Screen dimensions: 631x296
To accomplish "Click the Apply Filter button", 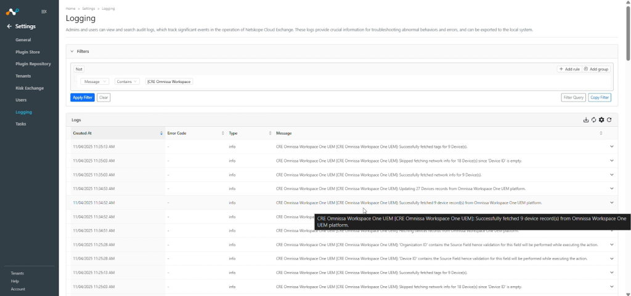I will pyautogui.click(x=83, y=97).
